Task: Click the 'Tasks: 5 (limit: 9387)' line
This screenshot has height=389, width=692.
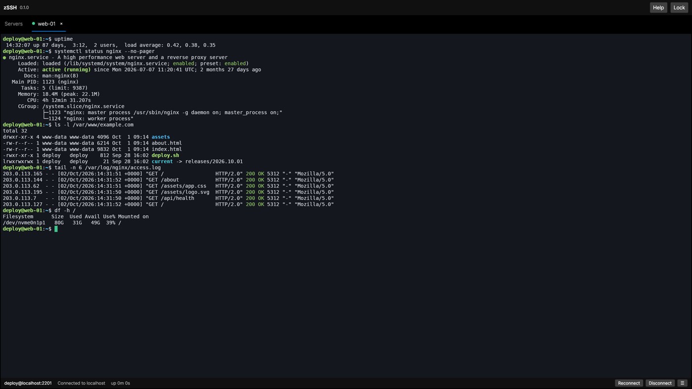Action: (x=54, y=88)
